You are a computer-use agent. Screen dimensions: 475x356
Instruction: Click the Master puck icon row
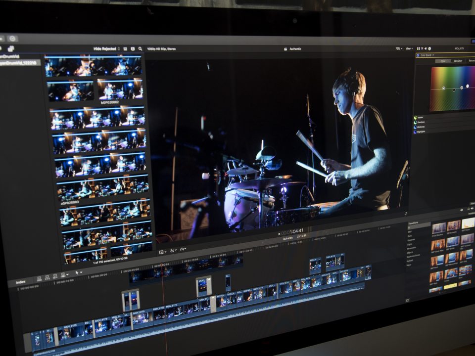tap(419, 117)
